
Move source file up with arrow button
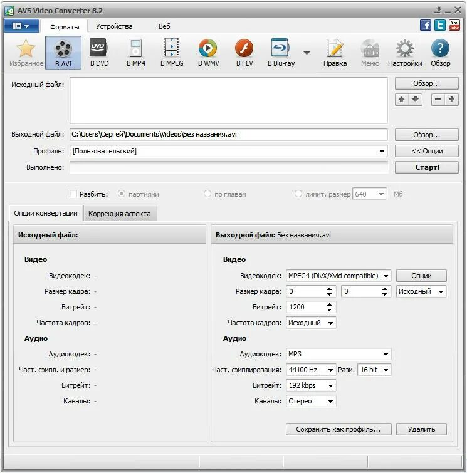[401, 99]
